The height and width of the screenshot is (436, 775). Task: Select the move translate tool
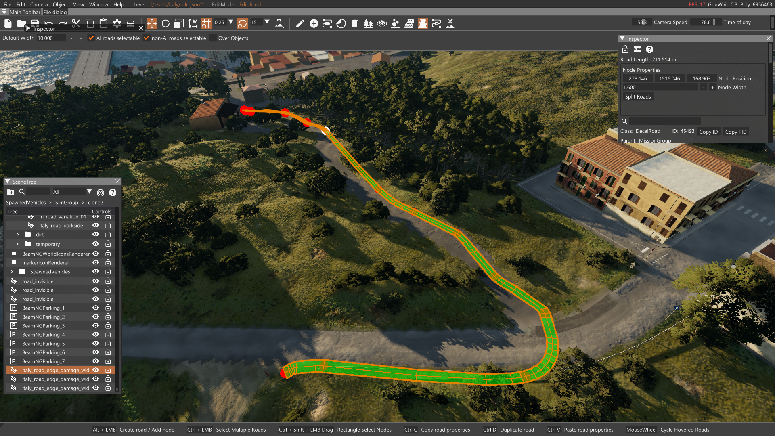pos(152,23)
